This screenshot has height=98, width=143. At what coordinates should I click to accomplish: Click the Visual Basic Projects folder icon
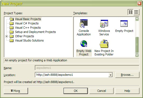coord(12,19)
